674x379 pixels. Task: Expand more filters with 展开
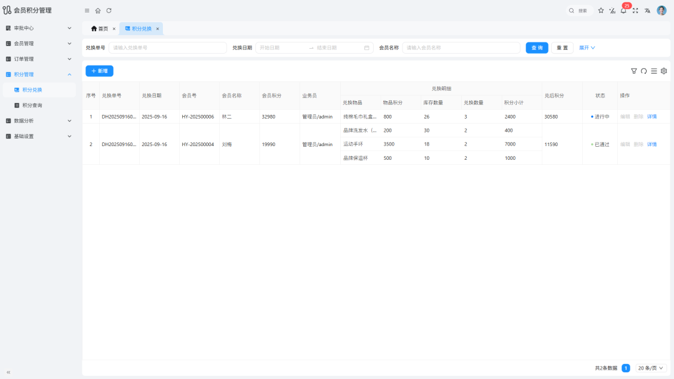click(587, 47)
